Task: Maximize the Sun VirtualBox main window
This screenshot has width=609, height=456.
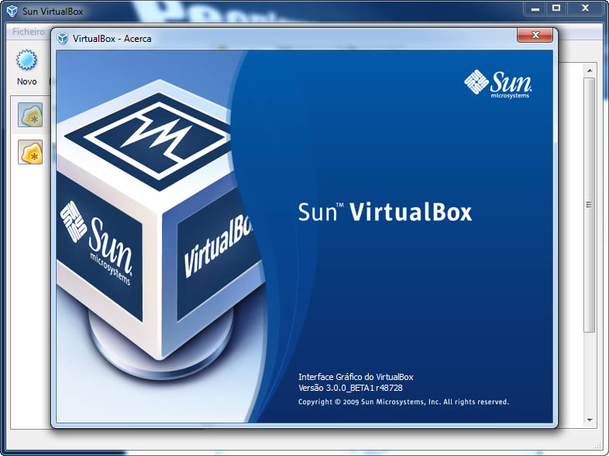Action: pyautogui.click(x=556, y=9)
